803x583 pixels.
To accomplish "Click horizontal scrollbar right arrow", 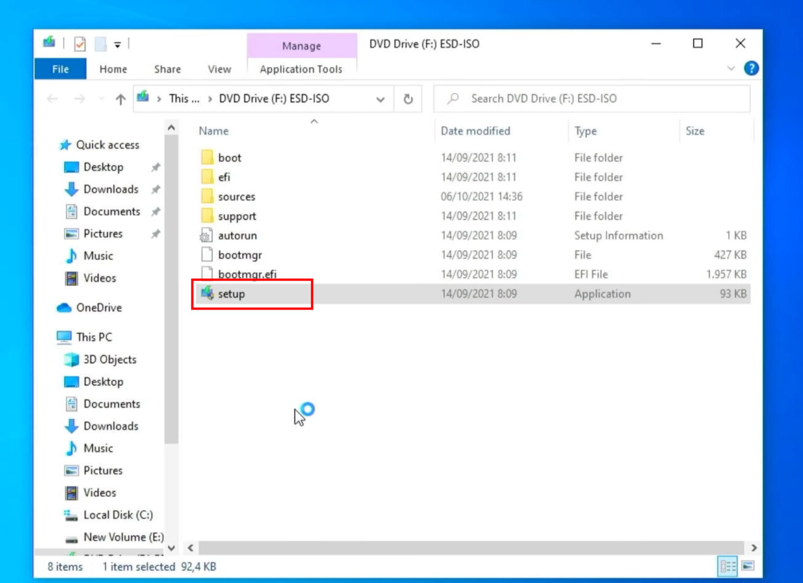I will click(x=754, y=548).
